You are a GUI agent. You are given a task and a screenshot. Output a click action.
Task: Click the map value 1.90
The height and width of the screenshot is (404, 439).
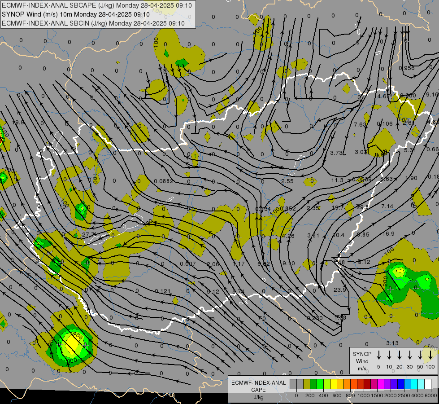point(411,178)
